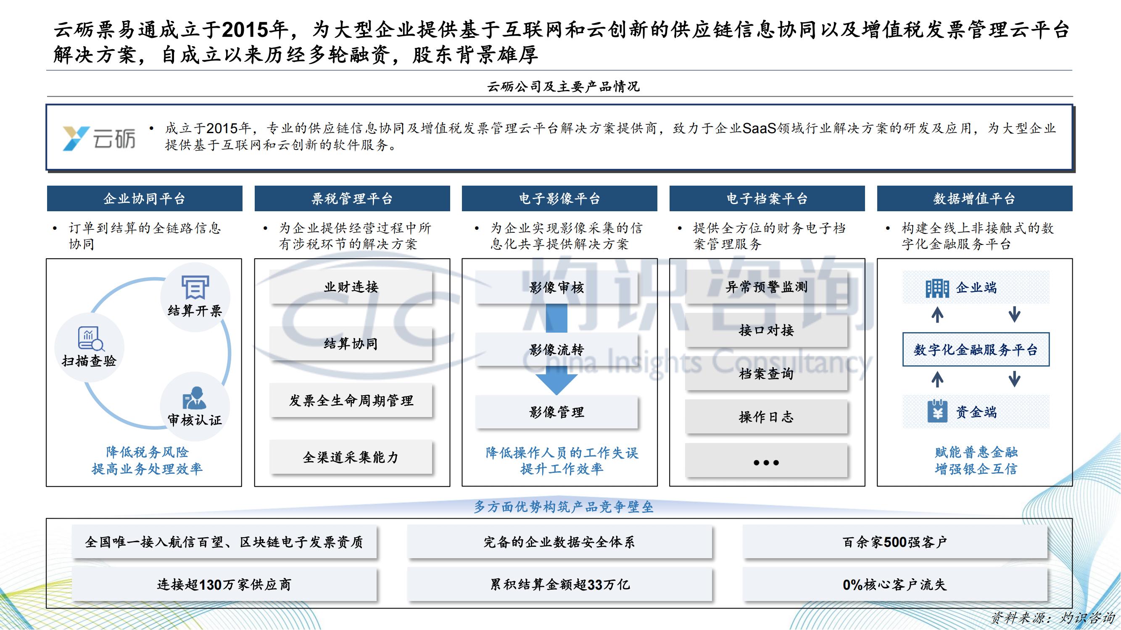
Task: Click the 影像管理 box
Action: click(x=557, y=412)
